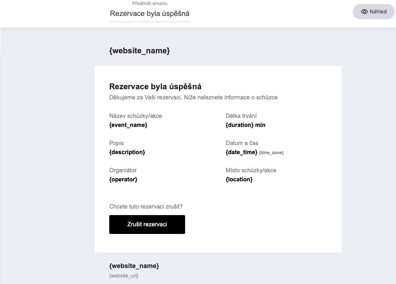The width and height of the screenshot is (396, 284).
Task: Click the email subject input field
Action: coord(150,14)
